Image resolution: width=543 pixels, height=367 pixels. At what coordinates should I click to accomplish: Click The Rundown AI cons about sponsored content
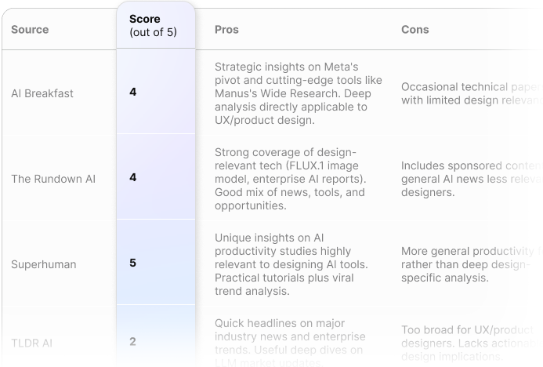472,179
